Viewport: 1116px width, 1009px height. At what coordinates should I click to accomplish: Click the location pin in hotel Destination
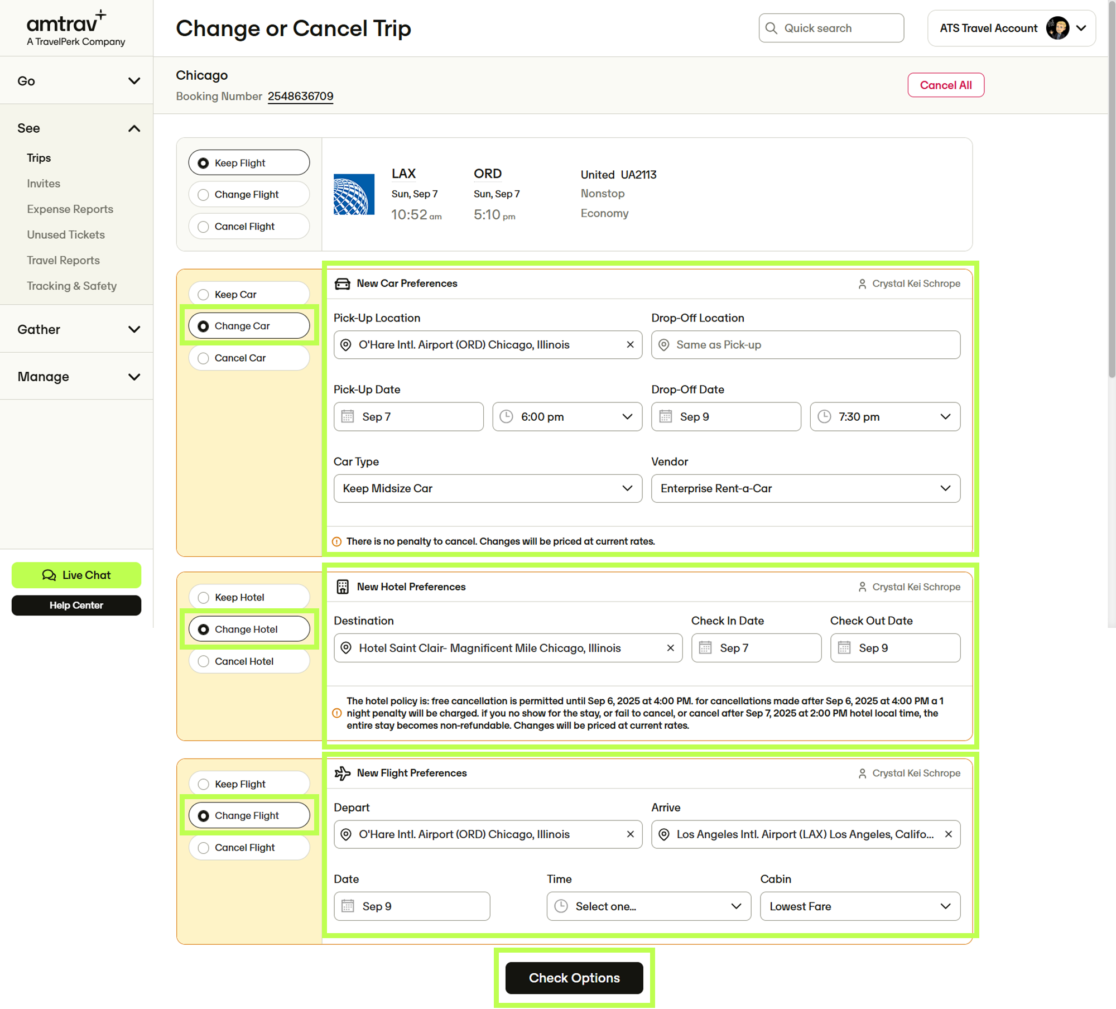[x=346, y=648]
